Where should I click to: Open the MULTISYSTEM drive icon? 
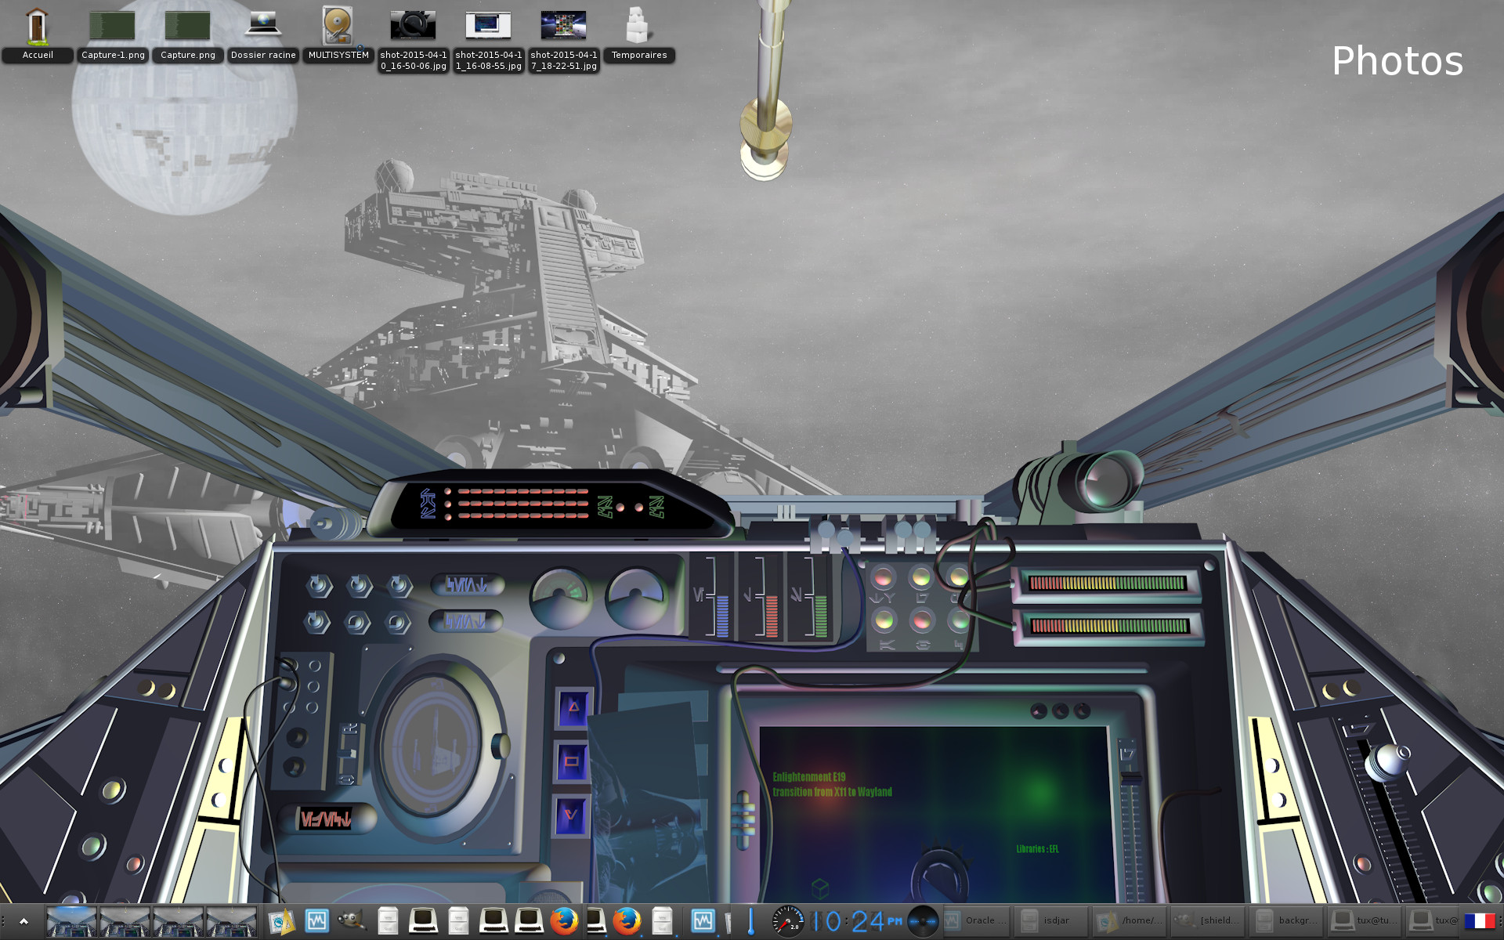[x=338, y=35]
